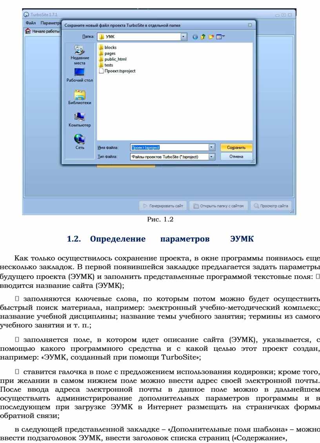Click the Сохранить button
Screen dimensions: 320x443
tap(236, 148)
